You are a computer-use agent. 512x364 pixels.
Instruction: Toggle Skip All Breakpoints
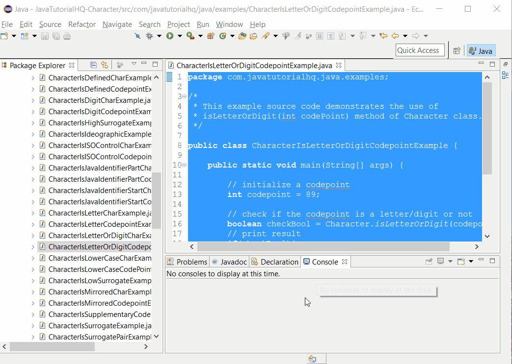tap(138, 36)
